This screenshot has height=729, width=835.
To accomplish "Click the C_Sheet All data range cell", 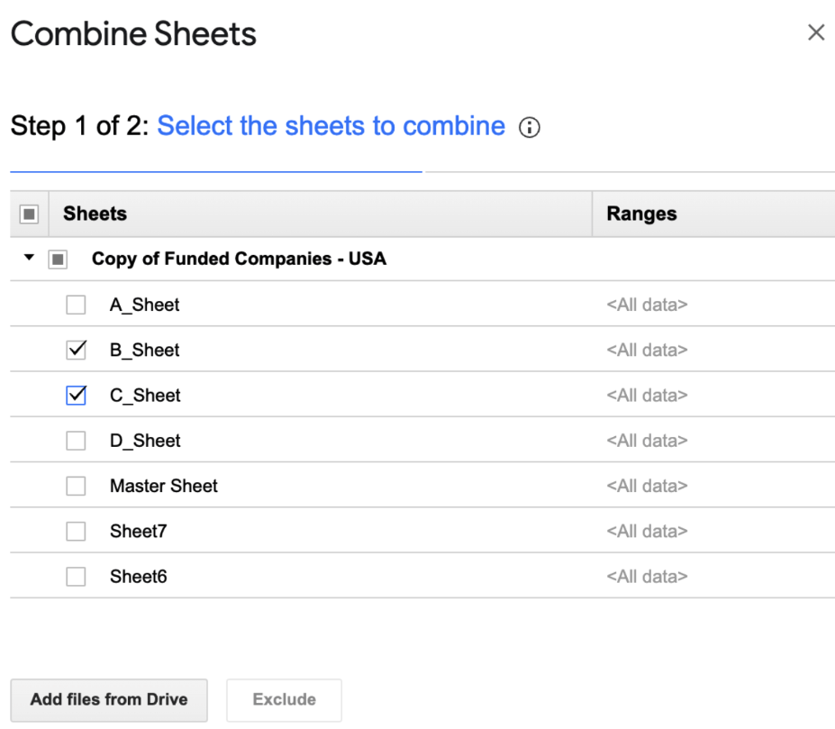I will [645, 395].
